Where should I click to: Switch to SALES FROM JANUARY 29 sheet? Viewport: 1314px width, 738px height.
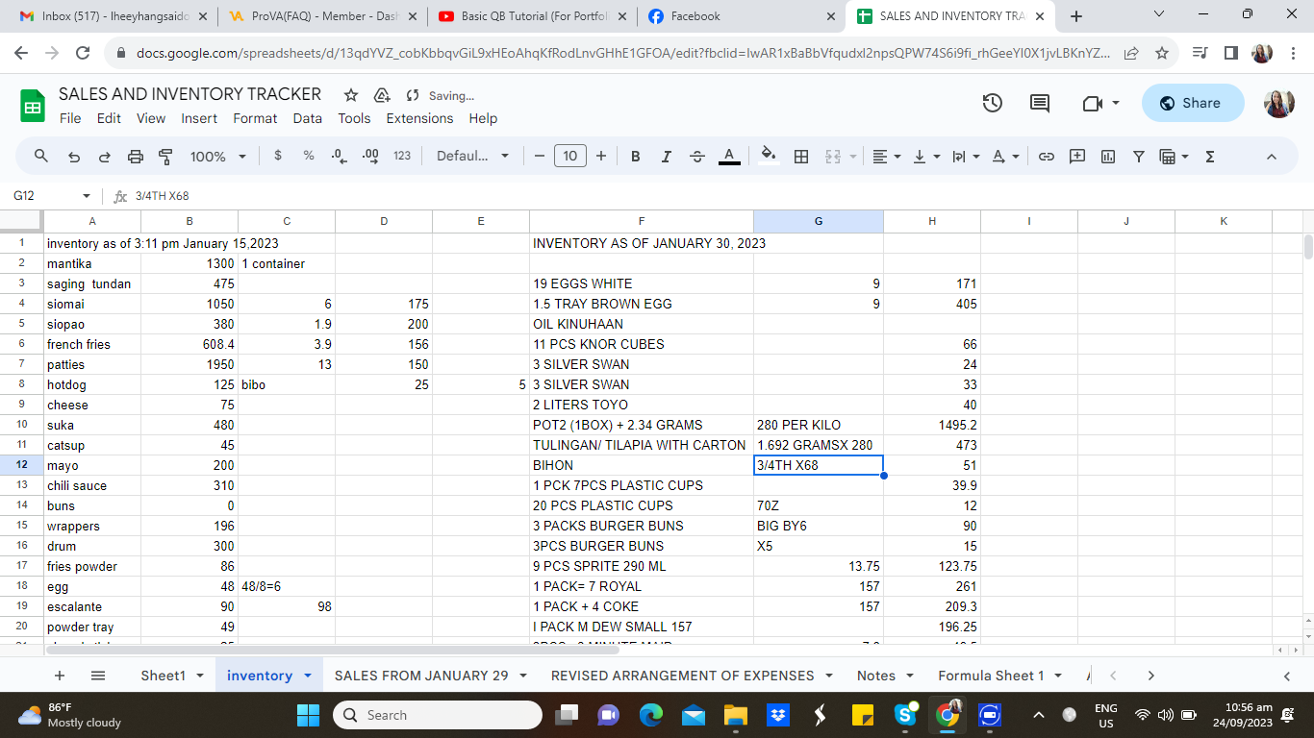pyautogui.click(x=421, y=676)
